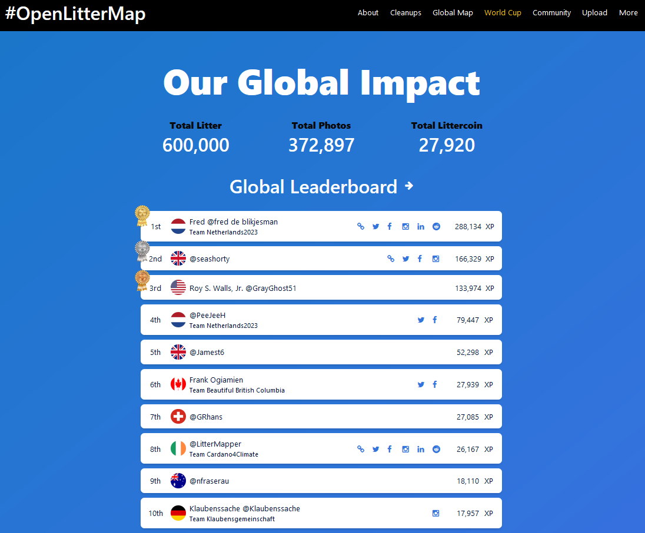Click the link icon in the @seashorty row
The height and width of the screenshot is (533, 645).
click(391, 259)
